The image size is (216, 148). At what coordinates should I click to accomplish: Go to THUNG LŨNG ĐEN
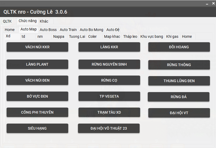click(179, 81)
